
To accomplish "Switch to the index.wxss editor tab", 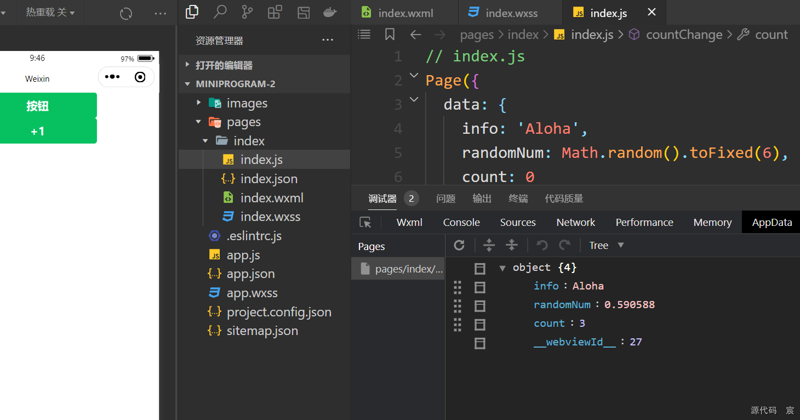I will [x=510, y=13].
